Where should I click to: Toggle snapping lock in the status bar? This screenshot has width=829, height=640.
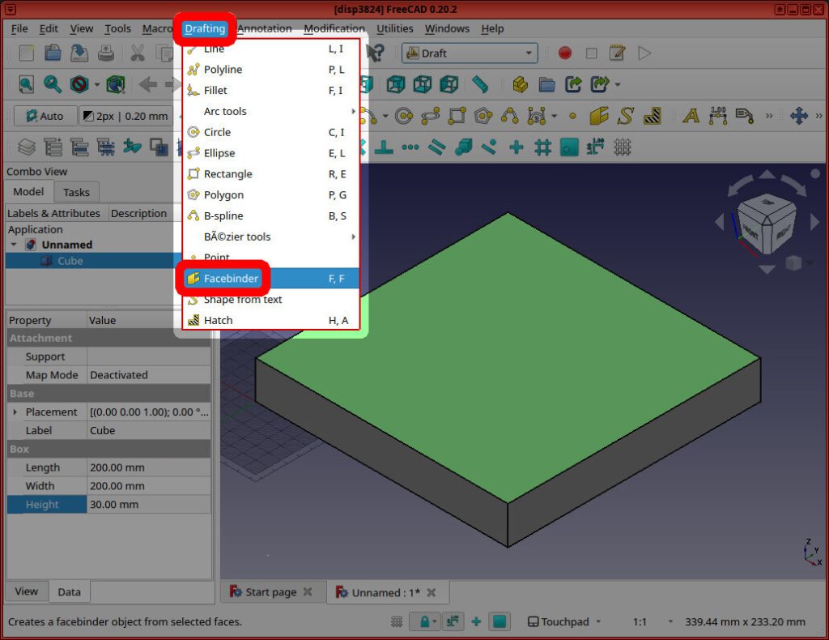coord(423,621)
